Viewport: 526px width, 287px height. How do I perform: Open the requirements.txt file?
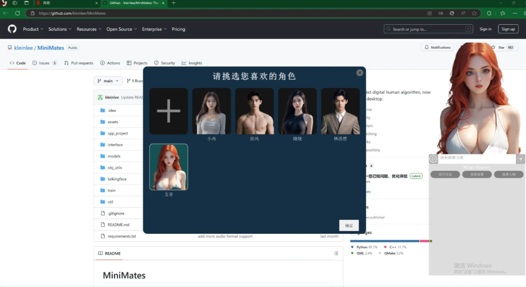coord(122,236)
